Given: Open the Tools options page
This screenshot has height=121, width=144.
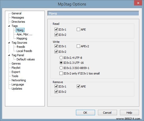Looking at the screenshot, I should (15, 76).
